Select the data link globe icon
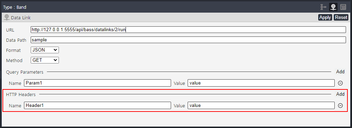This screenshot has height=128, width=352. (x=333, y=7)
